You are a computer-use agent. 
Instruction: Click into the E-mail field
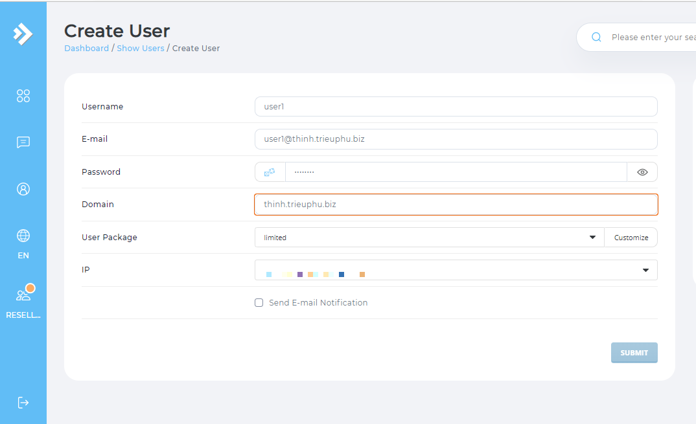coord(456,139)
